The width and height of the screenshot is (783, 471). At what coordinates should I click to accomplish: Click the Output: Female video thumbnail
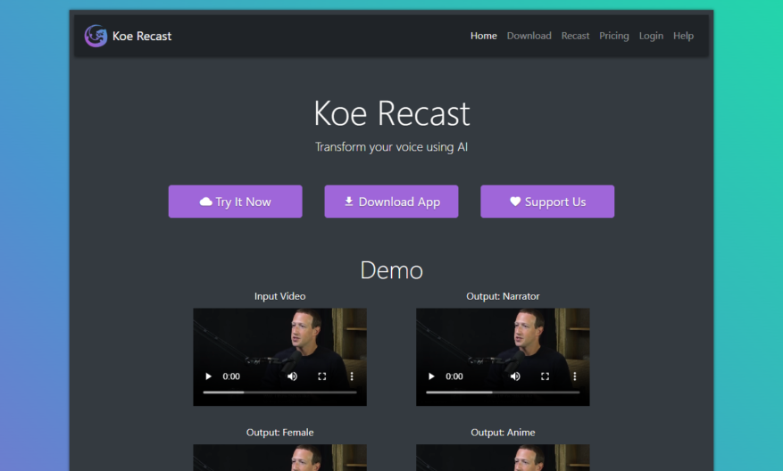(279, 458)
